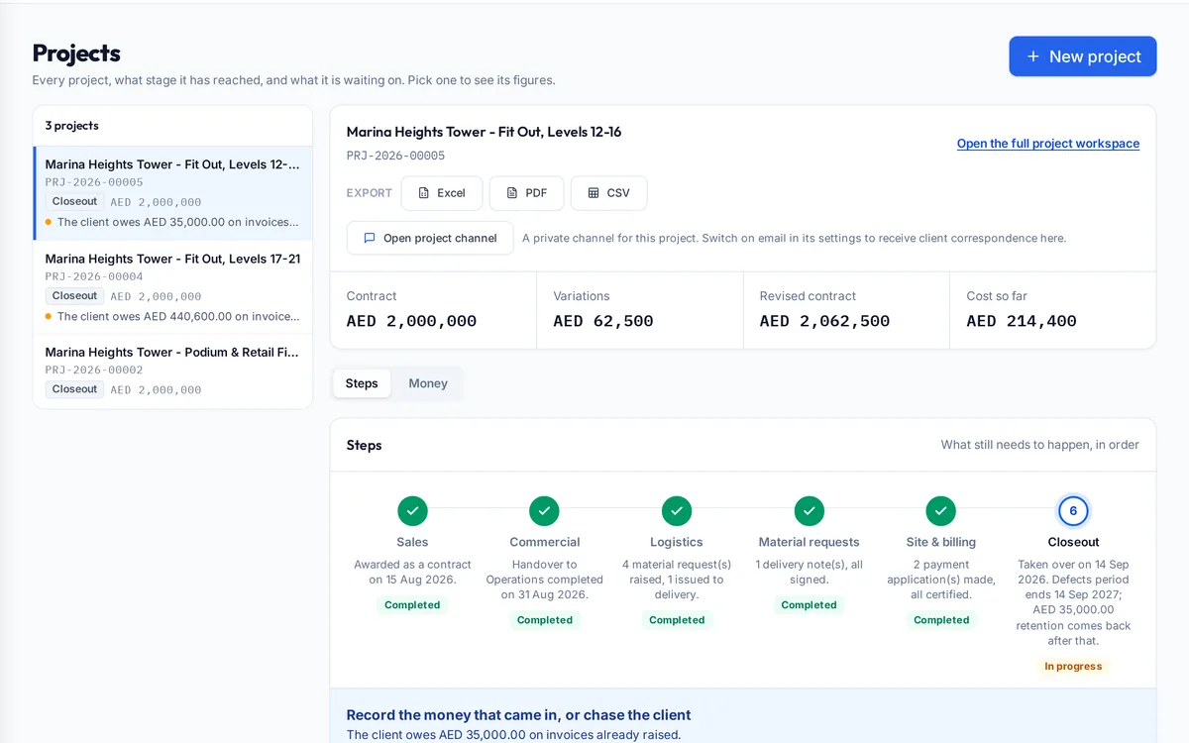Click the orange dot beside AED 440,600.00 notice
This screenshot has height=743, width=1189.
click(49, 317)
